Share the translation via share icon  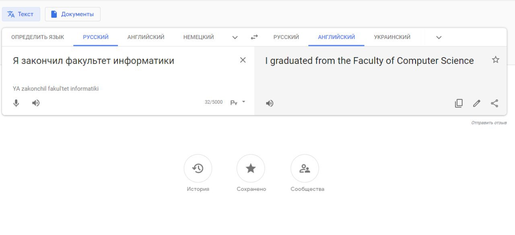tap(494, 103)
